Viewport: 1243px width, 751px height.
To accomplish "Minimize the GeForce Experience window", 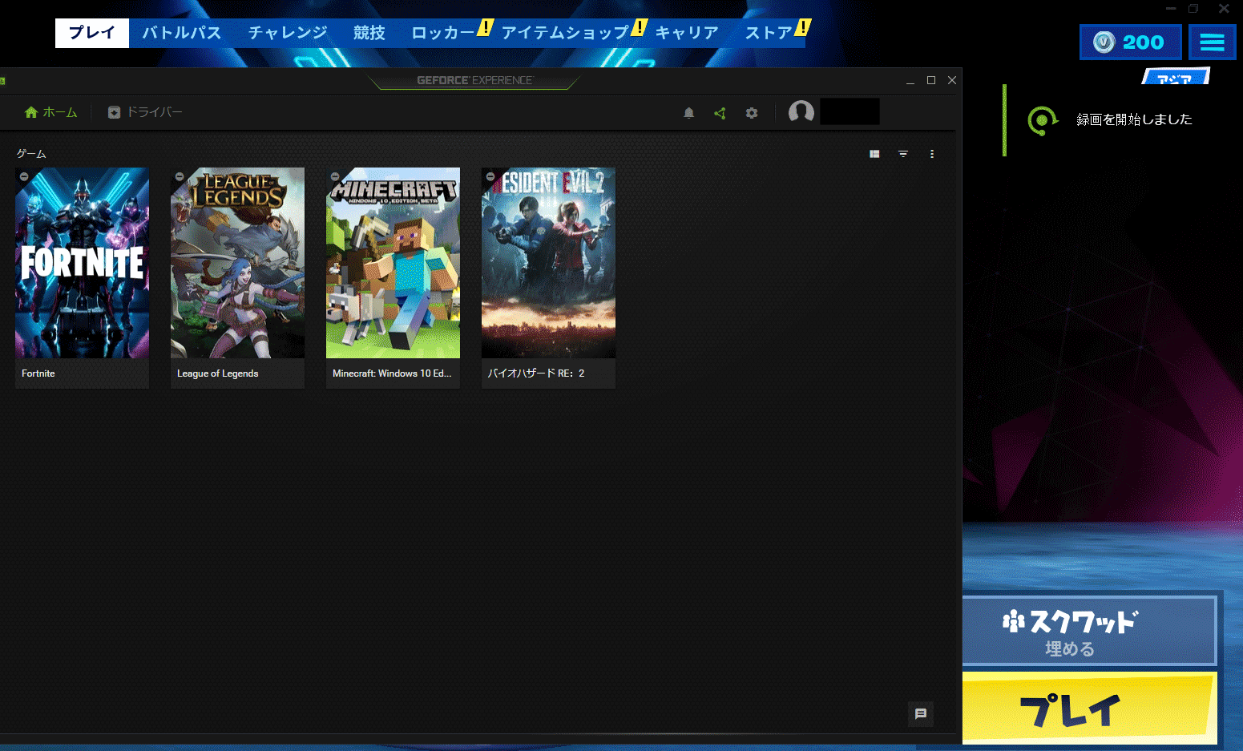I will 910,80.
